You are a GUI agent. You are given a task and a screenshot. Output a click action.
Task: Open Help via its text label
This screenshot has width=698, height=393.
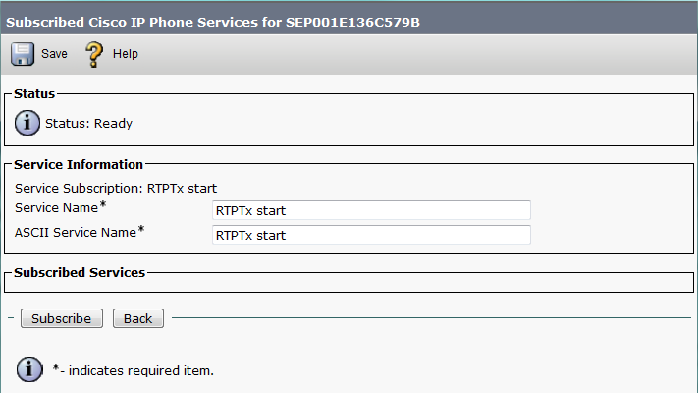coord(126,54)
